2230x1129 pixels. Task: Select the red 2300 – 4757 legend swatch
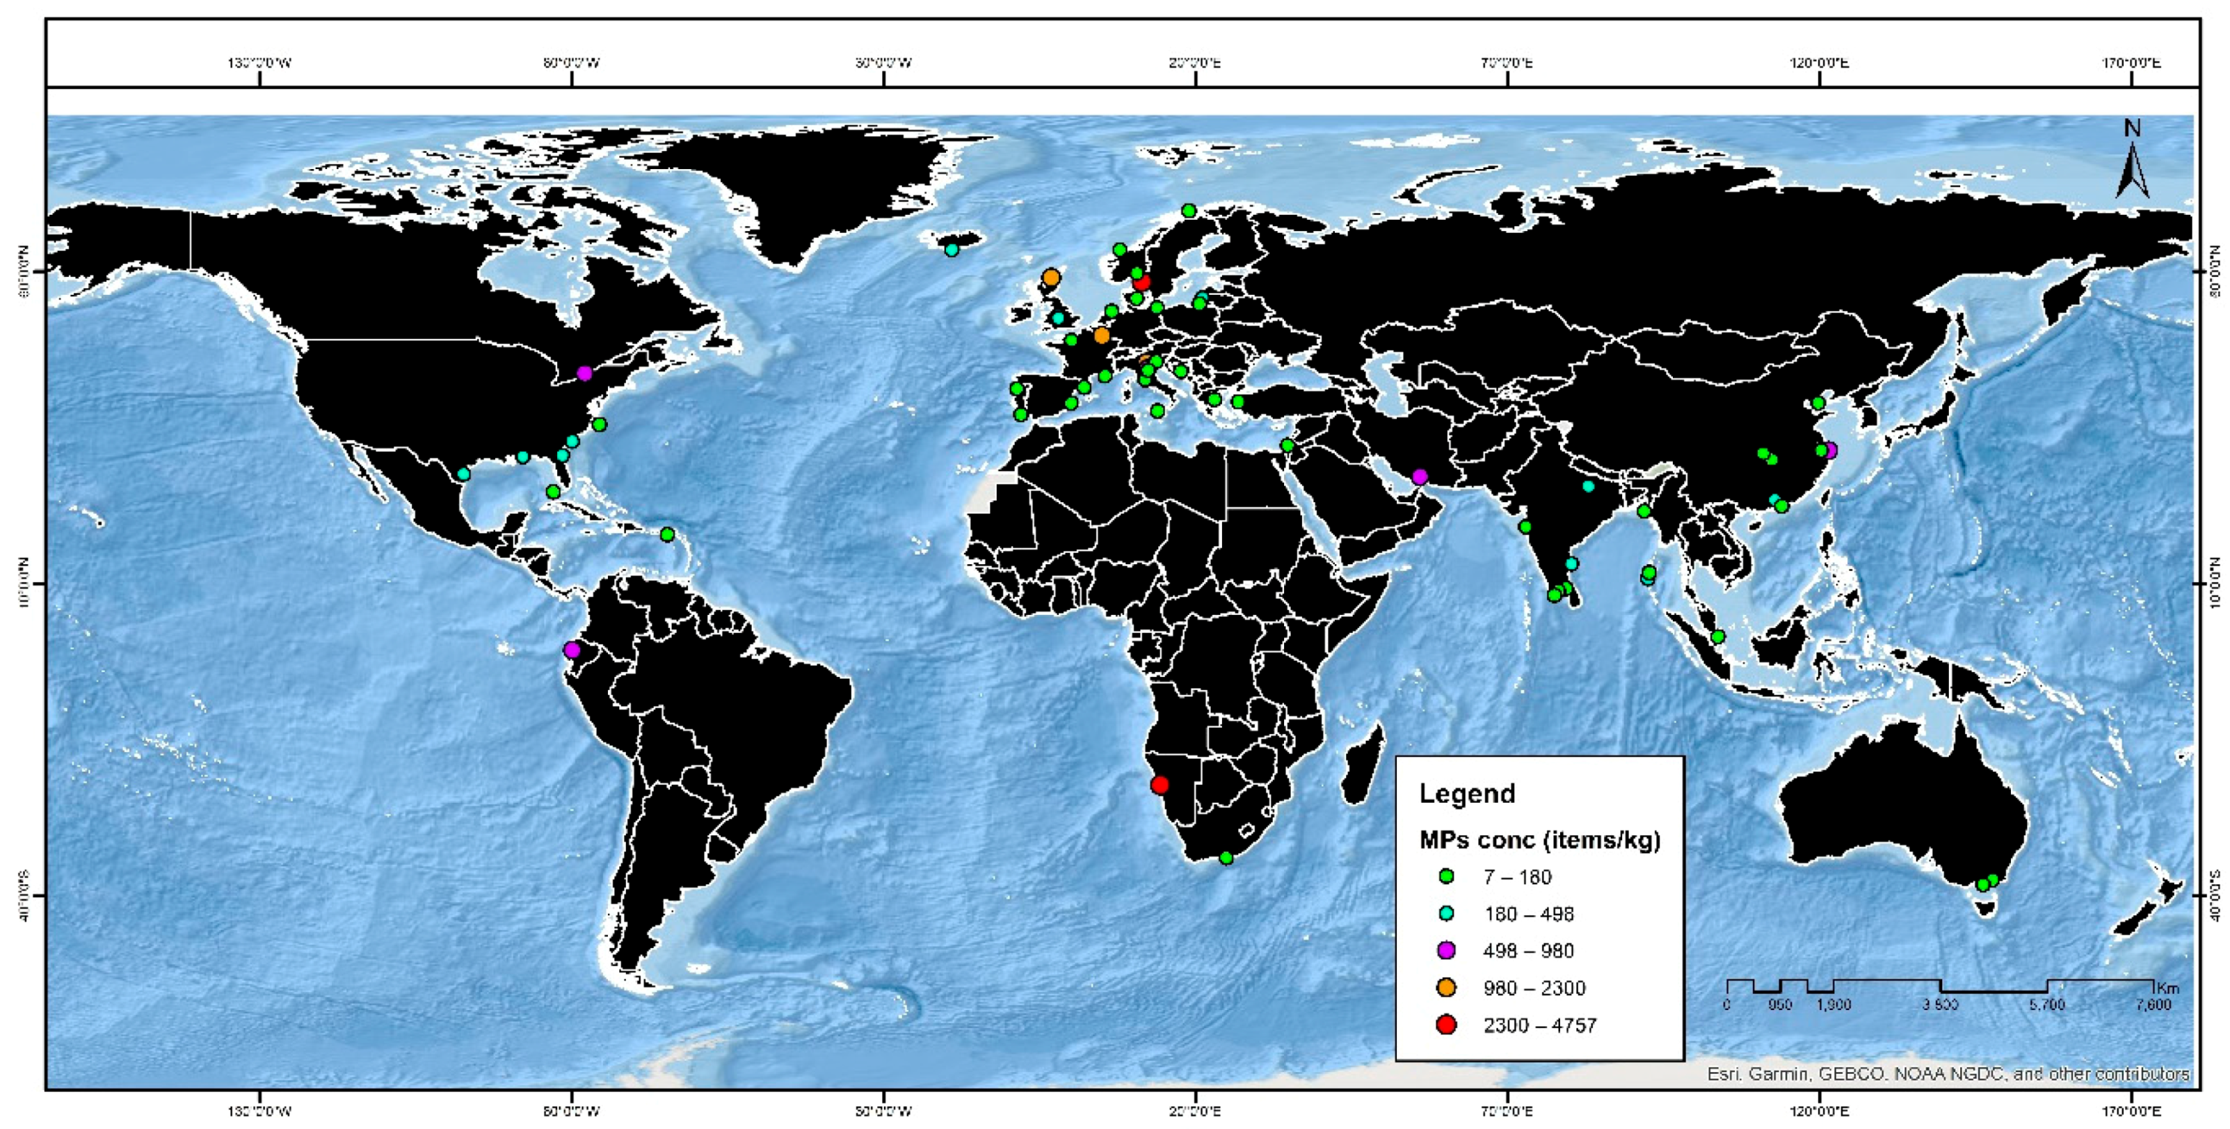1445,1025
